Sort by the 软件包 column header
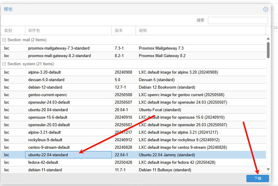This screenshot has height=186, width=278. 68,30
